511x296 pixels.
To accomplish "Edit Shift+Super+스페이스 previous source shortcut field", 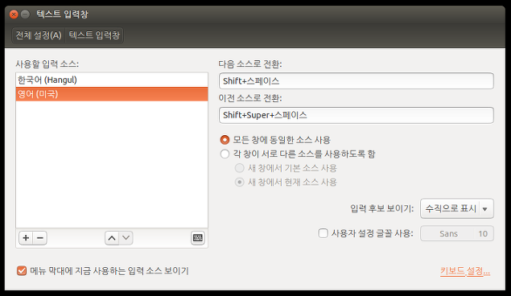I will pos(356,115).
